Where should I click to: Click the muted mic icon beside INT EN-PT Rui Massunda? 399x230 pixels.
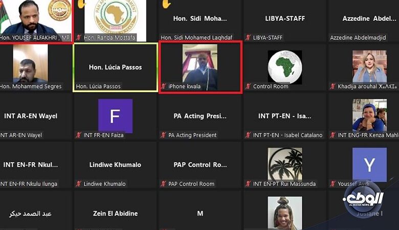coord(248,184)
